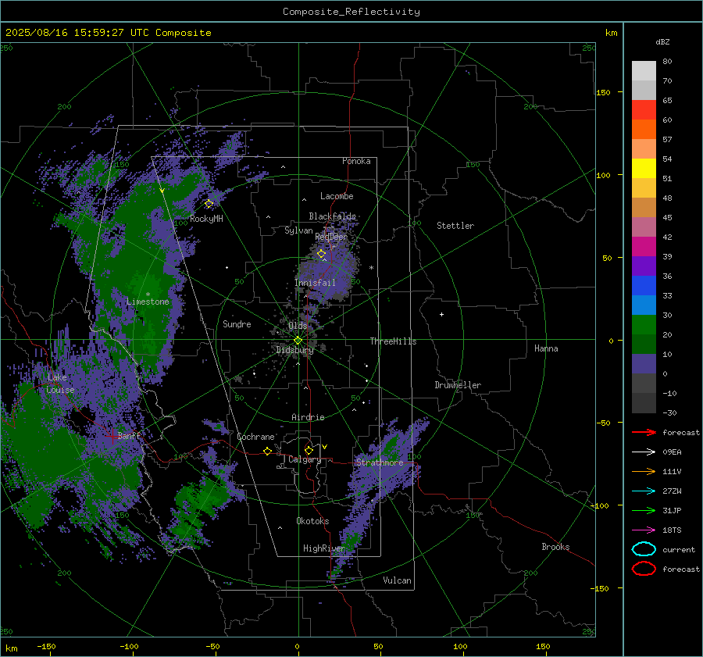Click the Brooks city label
Viewport: 703px width, 657px height.
coord(555,547)
